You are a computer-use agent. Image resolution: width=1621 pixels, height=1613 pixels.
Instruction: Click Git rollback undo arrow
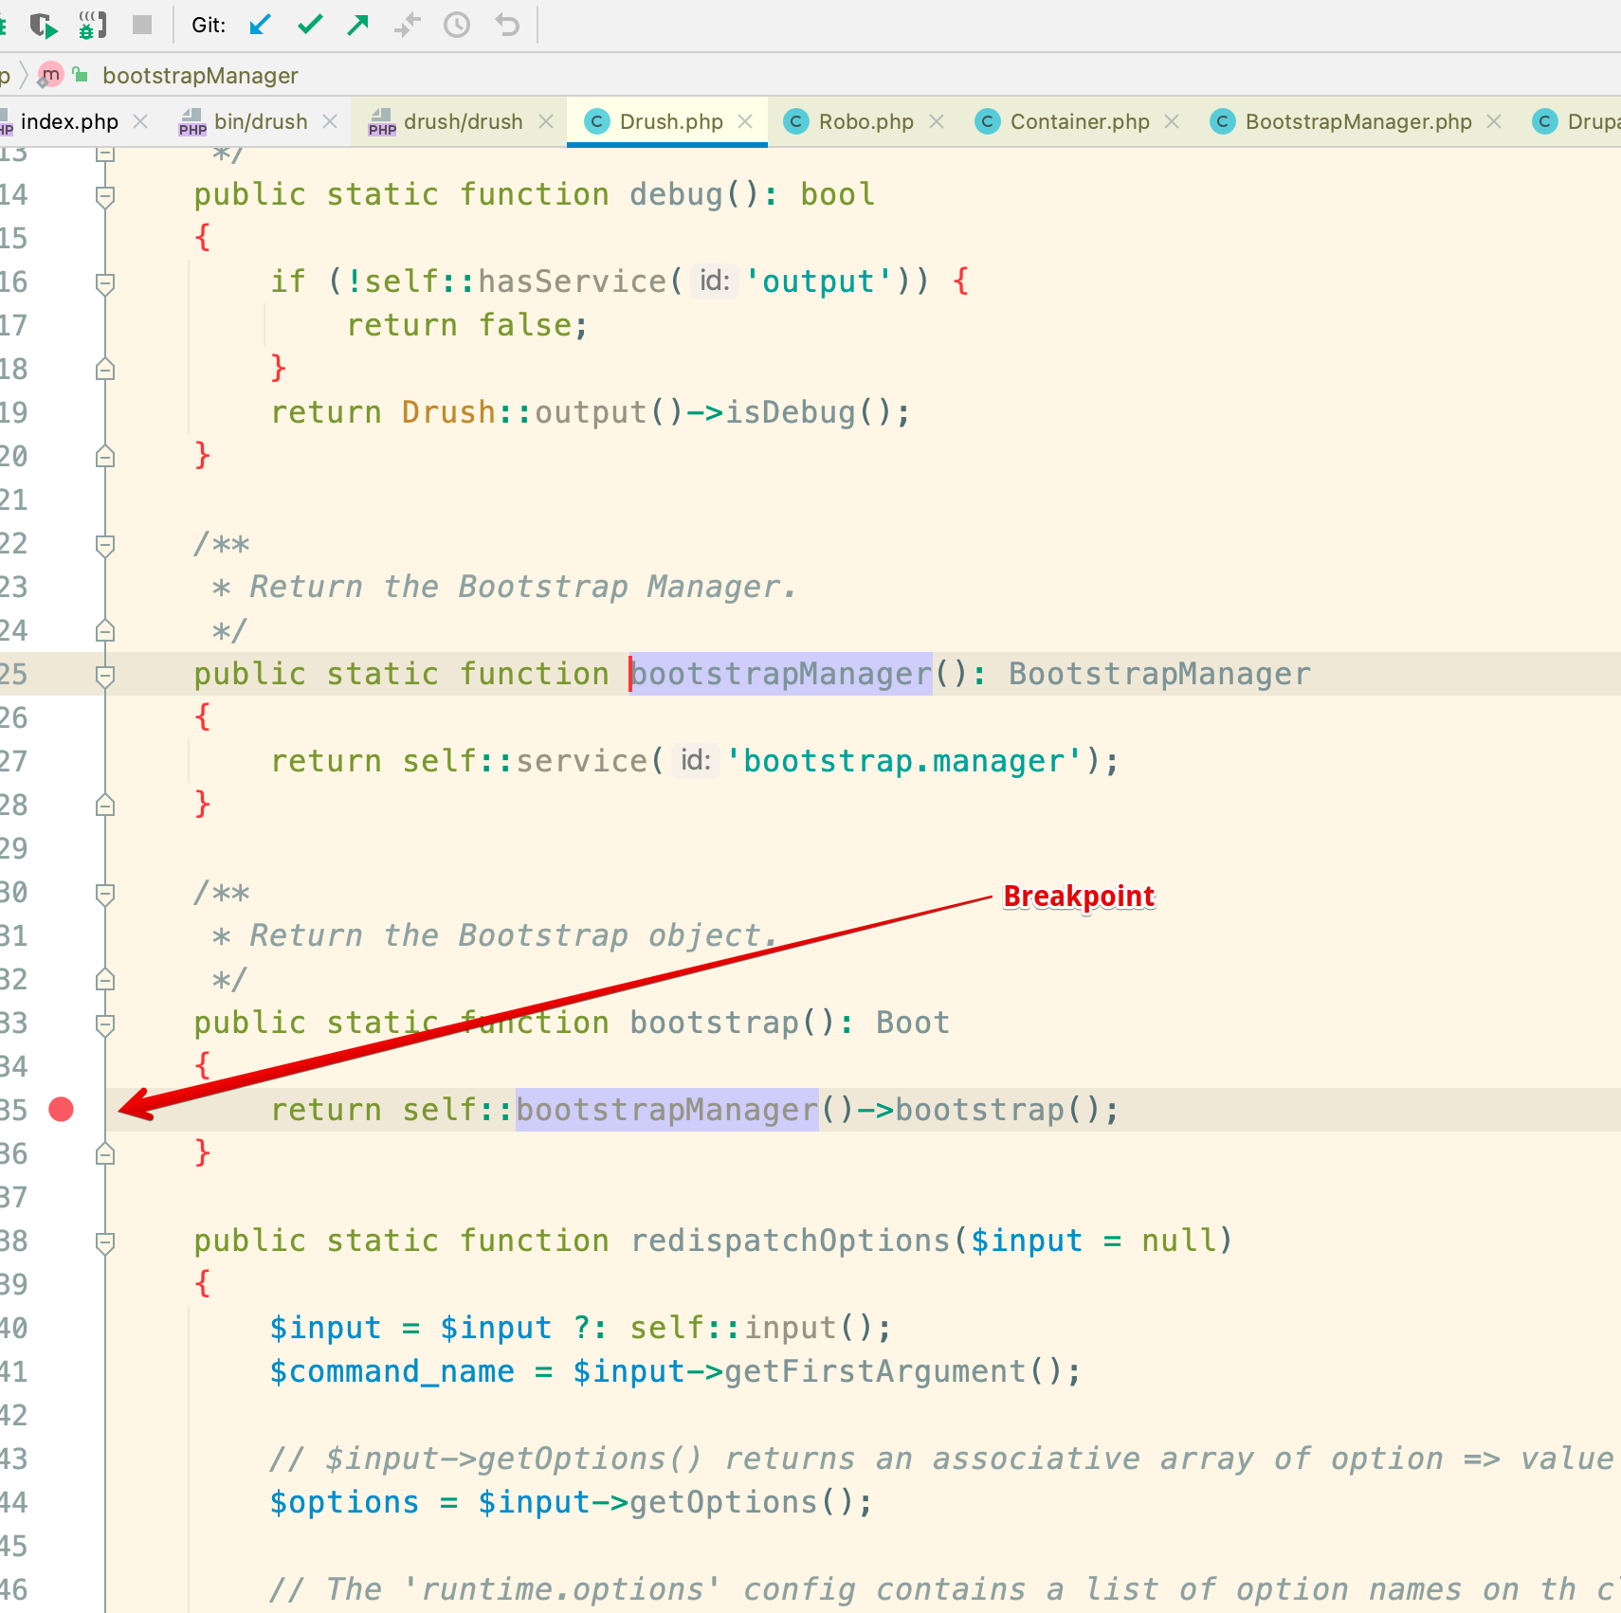(x=507, y=25)
